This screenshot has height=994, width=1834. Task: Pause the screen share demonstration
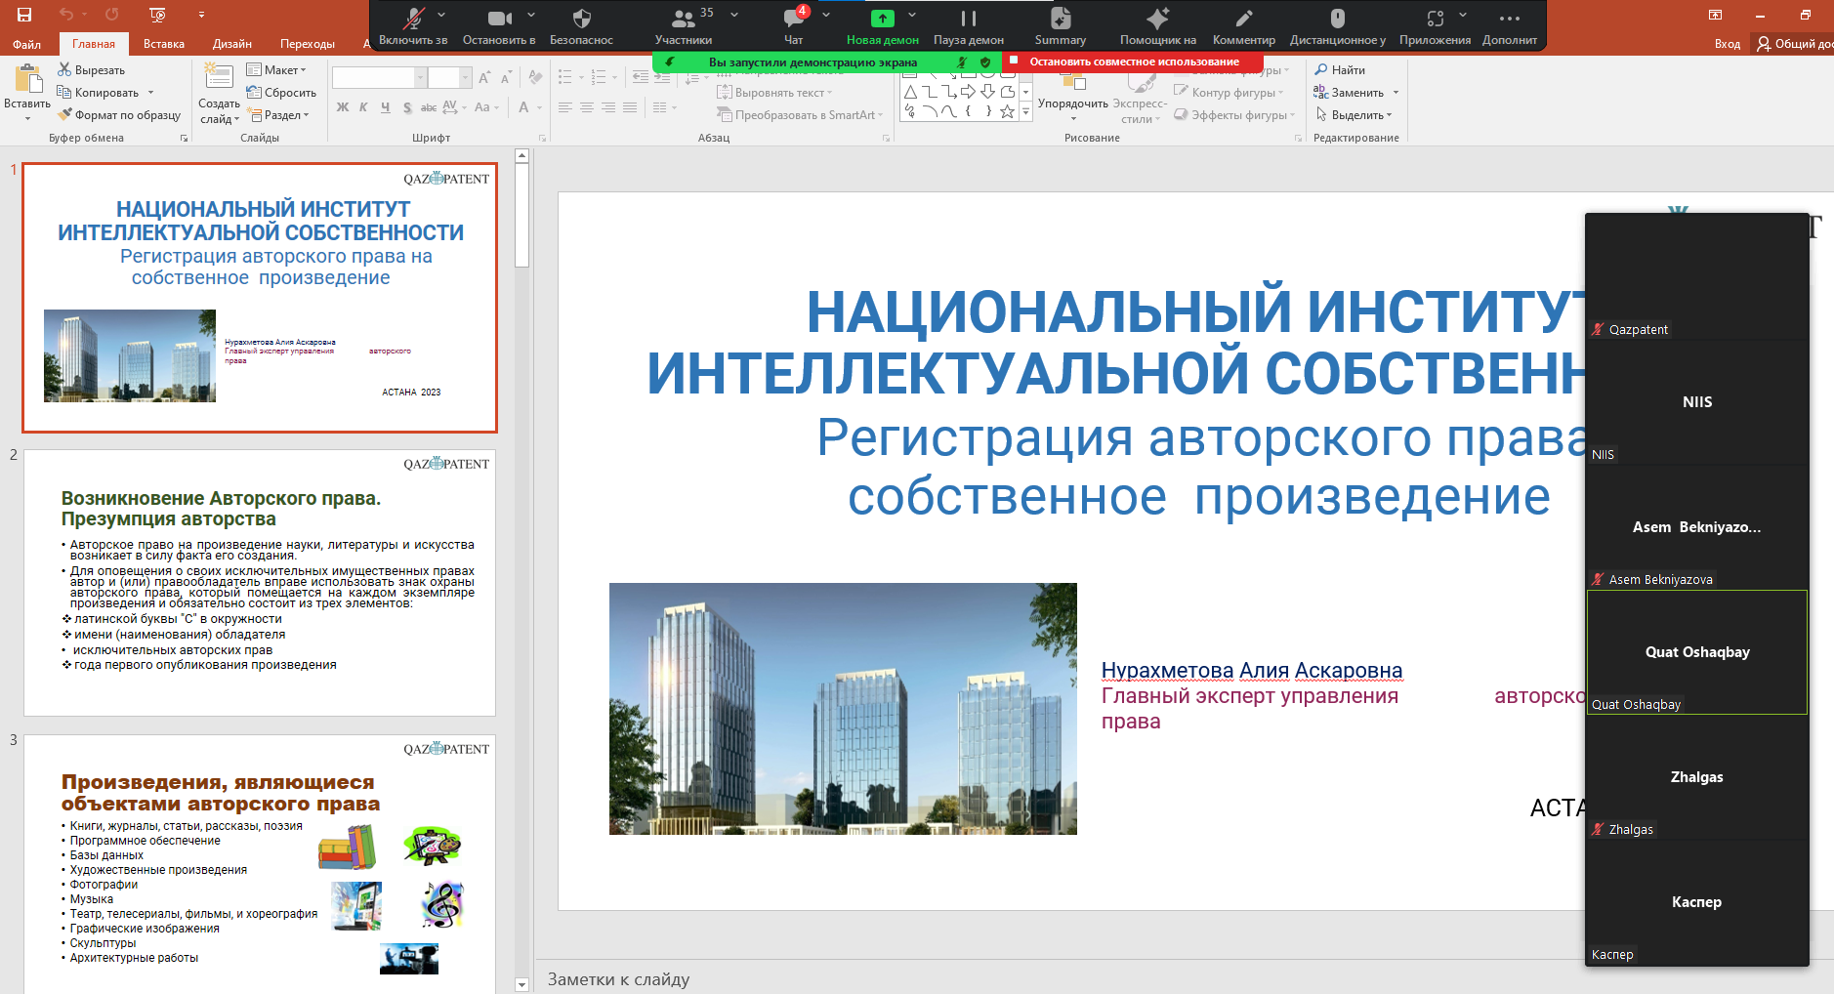[968, 19]
